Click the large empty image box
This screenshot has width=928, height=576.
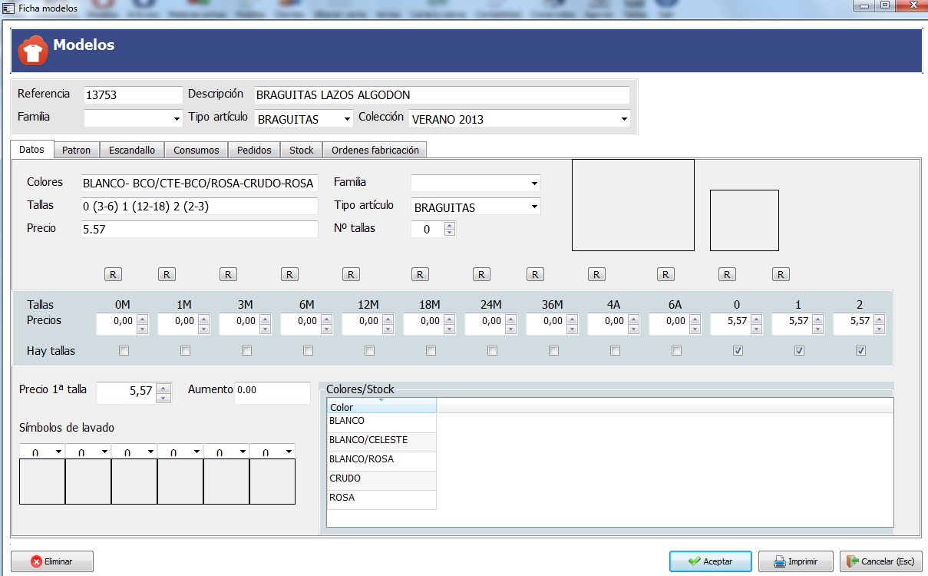(632, 205)
